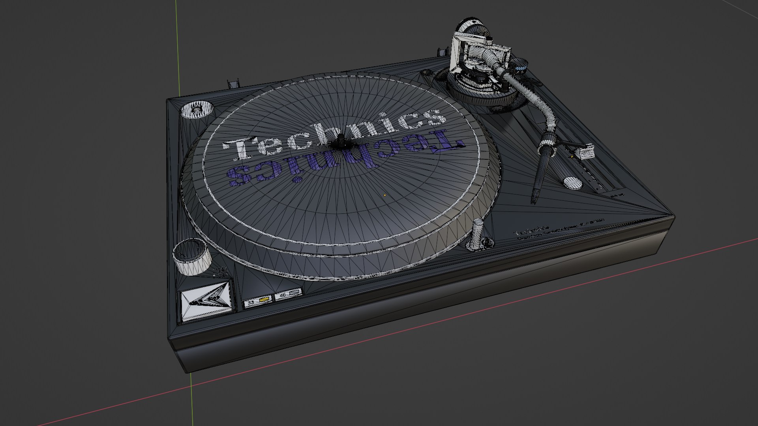
Task: Click the orange object origin dot
Action: tap(385, 195)
